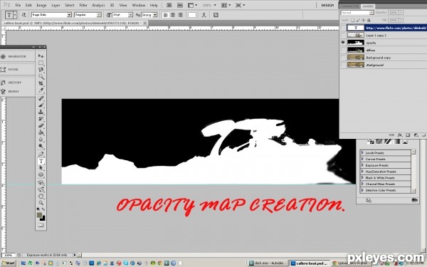Click the foreground color swatch

[39, 215]
